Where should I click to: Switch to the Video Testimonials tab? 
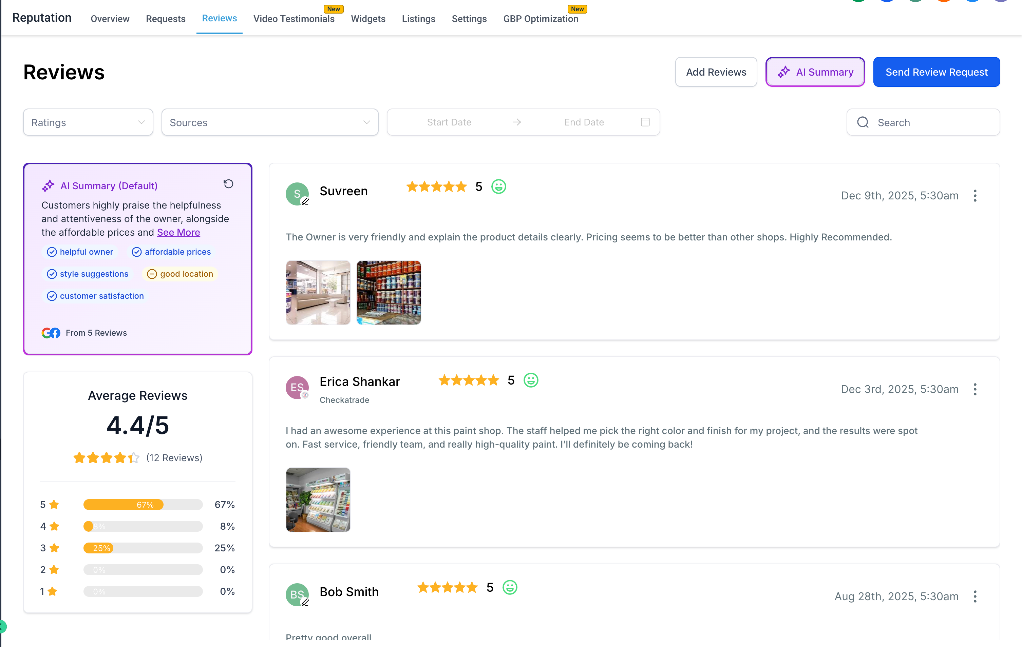[x=294, y=19]
